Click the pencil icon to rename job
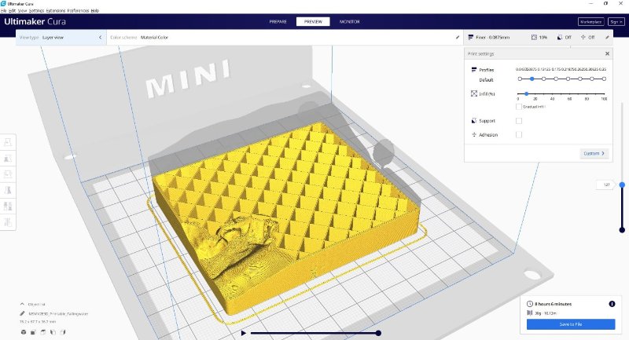This screenshot has width=629, height=340. point(23,313)
